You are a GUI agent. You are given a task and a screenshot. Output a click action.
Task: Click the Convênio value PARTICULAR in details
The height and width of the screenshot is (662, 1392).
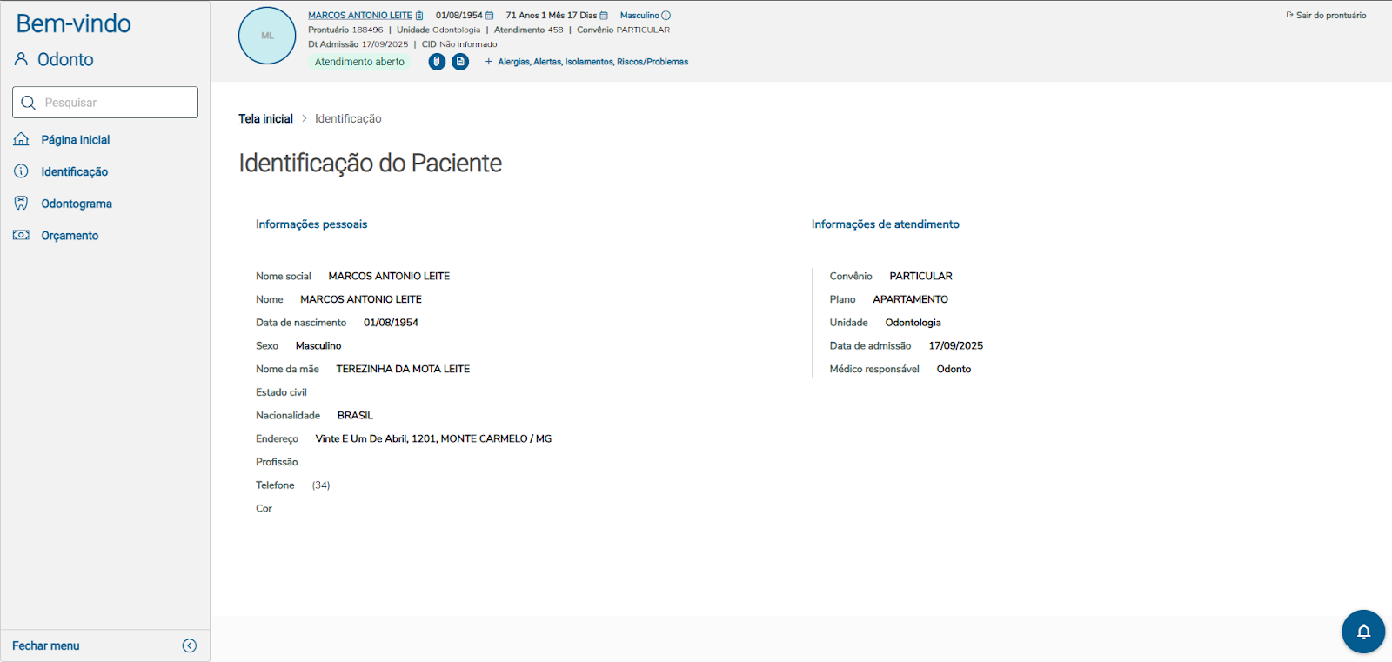click(x=920, y=276)
